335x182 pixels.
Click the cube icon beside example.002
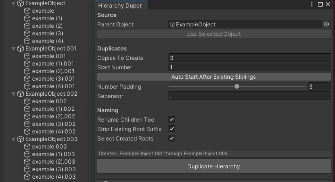tap(27, 101)
